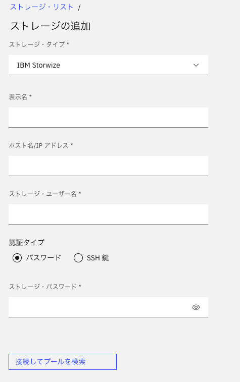The width and height of the screenshot is (240, 382).
Task: Focus the ストレージ・ユーザー名 input field
Action: [108, 214]
